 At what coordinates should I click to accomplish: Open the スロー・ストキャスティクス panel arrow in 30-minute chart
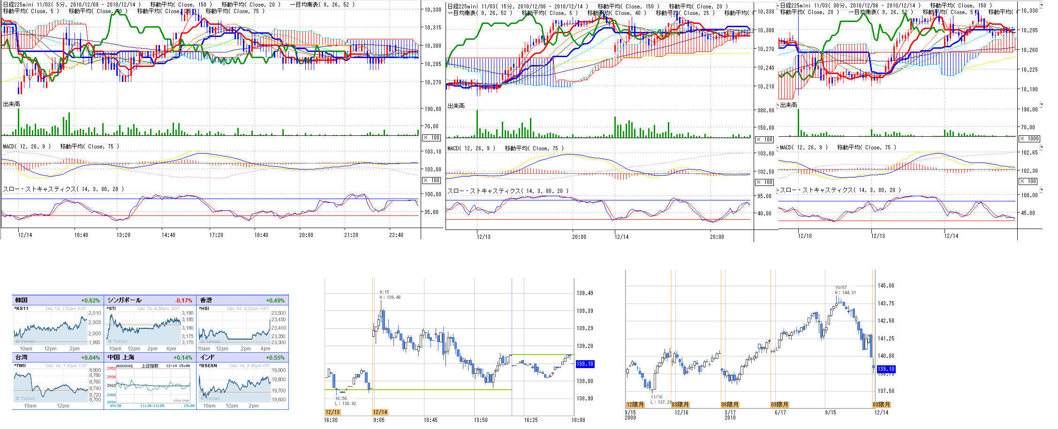(778, 190)
